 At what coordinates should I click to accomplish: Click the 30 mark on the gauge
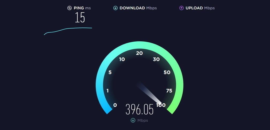click(x=156, y=59)
